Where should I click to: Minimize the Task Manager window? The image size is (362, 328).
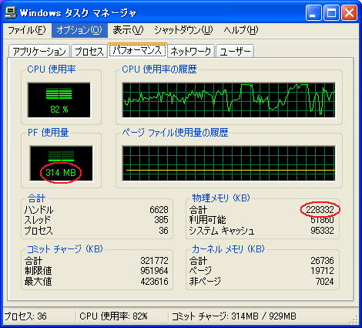click(x=313, y=12)
